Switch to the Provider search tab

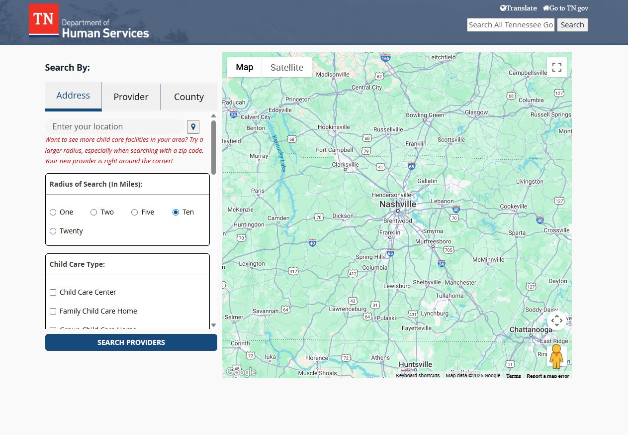pos(131,97)
